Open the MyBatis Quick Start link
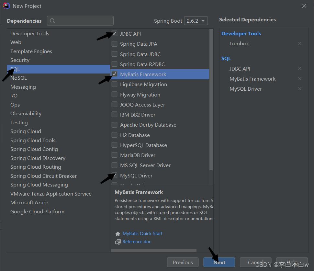The height and width of the screenshot is (271, 314). (x=142, y=233)
